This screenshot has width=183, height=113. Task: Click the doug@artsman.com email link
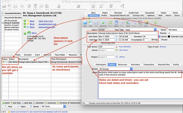pyautogui.click(x=47, y=24)
